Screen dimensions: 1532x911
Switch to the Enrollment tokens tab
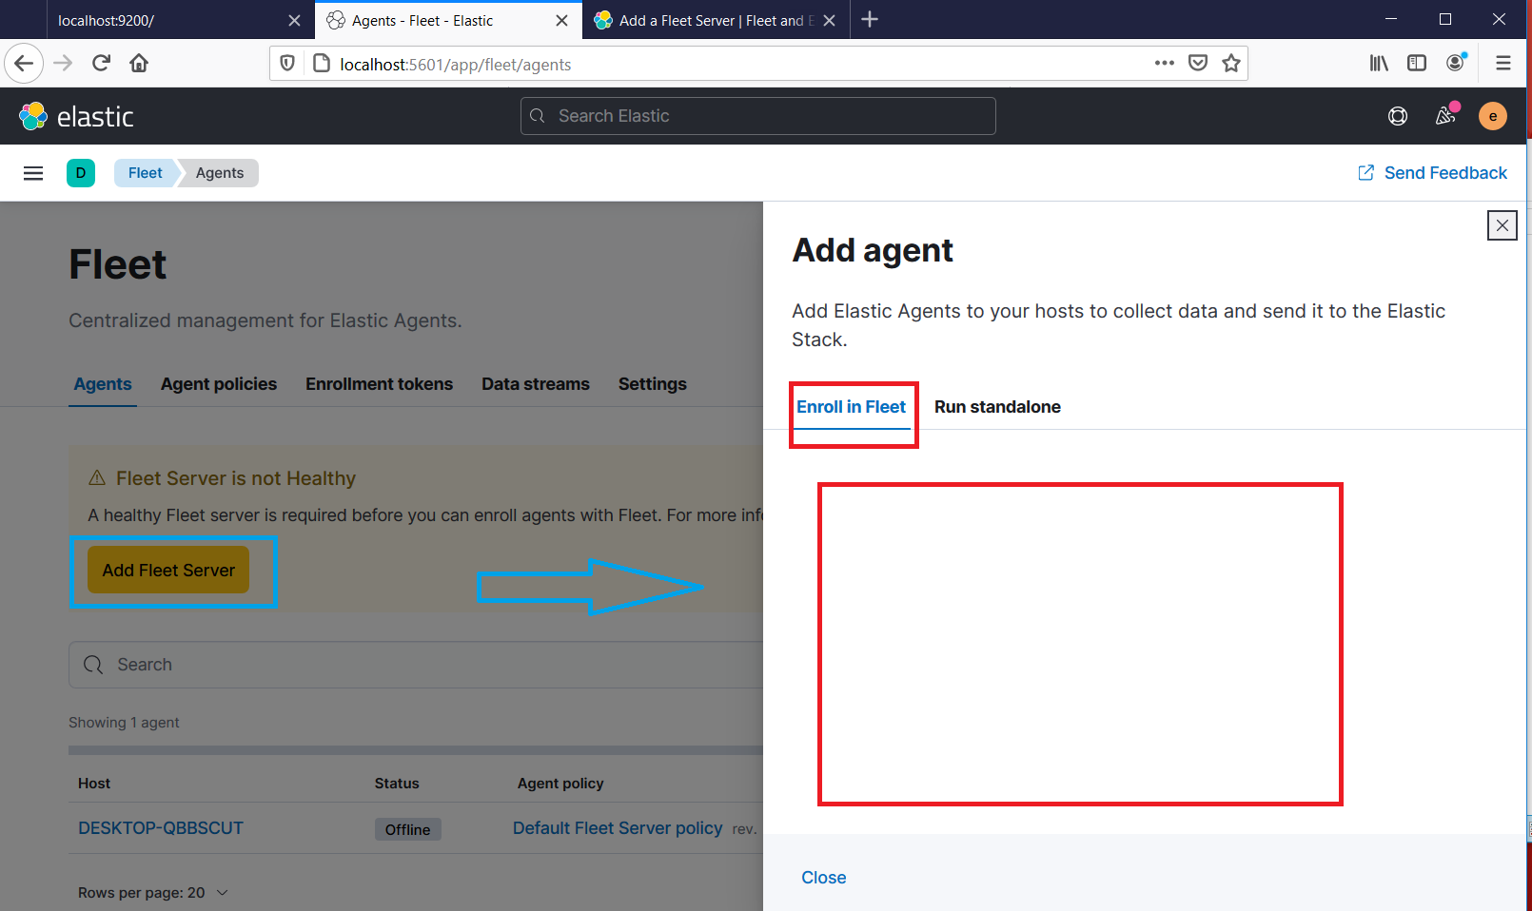tap(379, 384)
